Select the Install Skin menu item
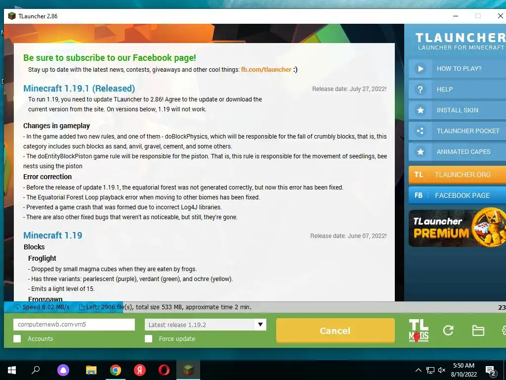506x380 pixels. 457,110
